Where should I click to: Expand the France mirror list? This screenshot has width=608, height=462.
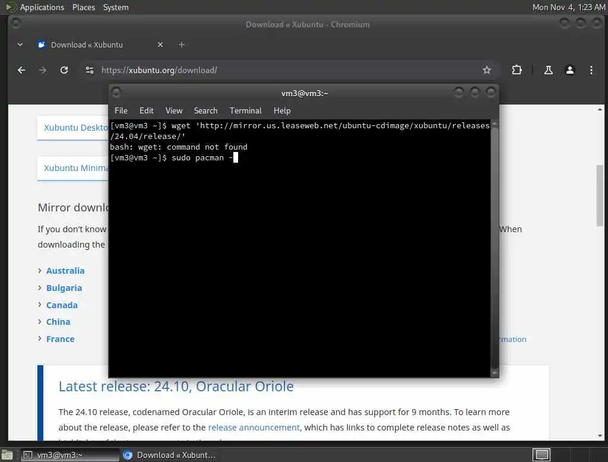60,338
